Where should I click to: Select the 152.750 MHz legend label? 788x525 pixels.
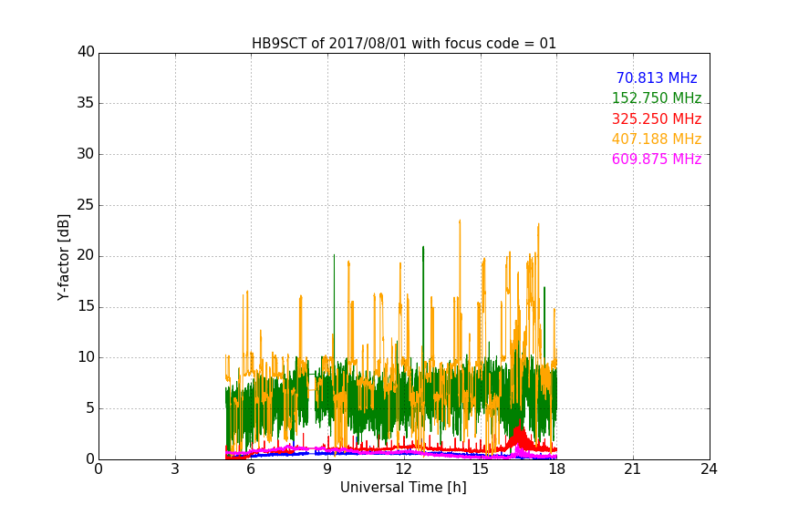pyautogui.click(x=657, y=98)
